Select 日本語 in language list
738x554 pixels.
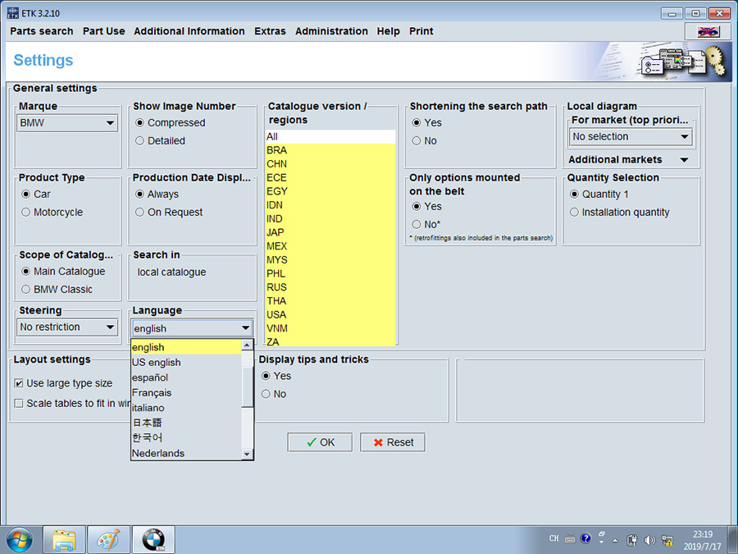(186, 423)
